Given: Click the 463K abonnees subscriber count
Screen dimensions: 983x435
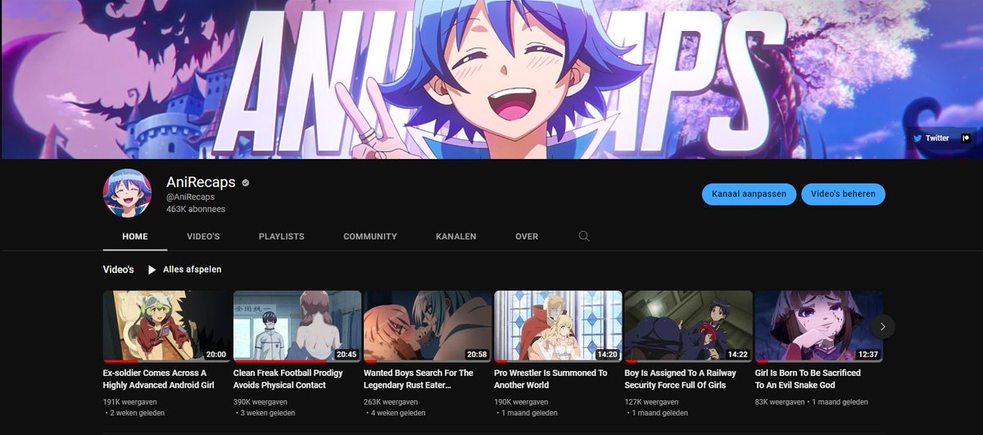Looking at the screenshot, I should pos(196,210).
